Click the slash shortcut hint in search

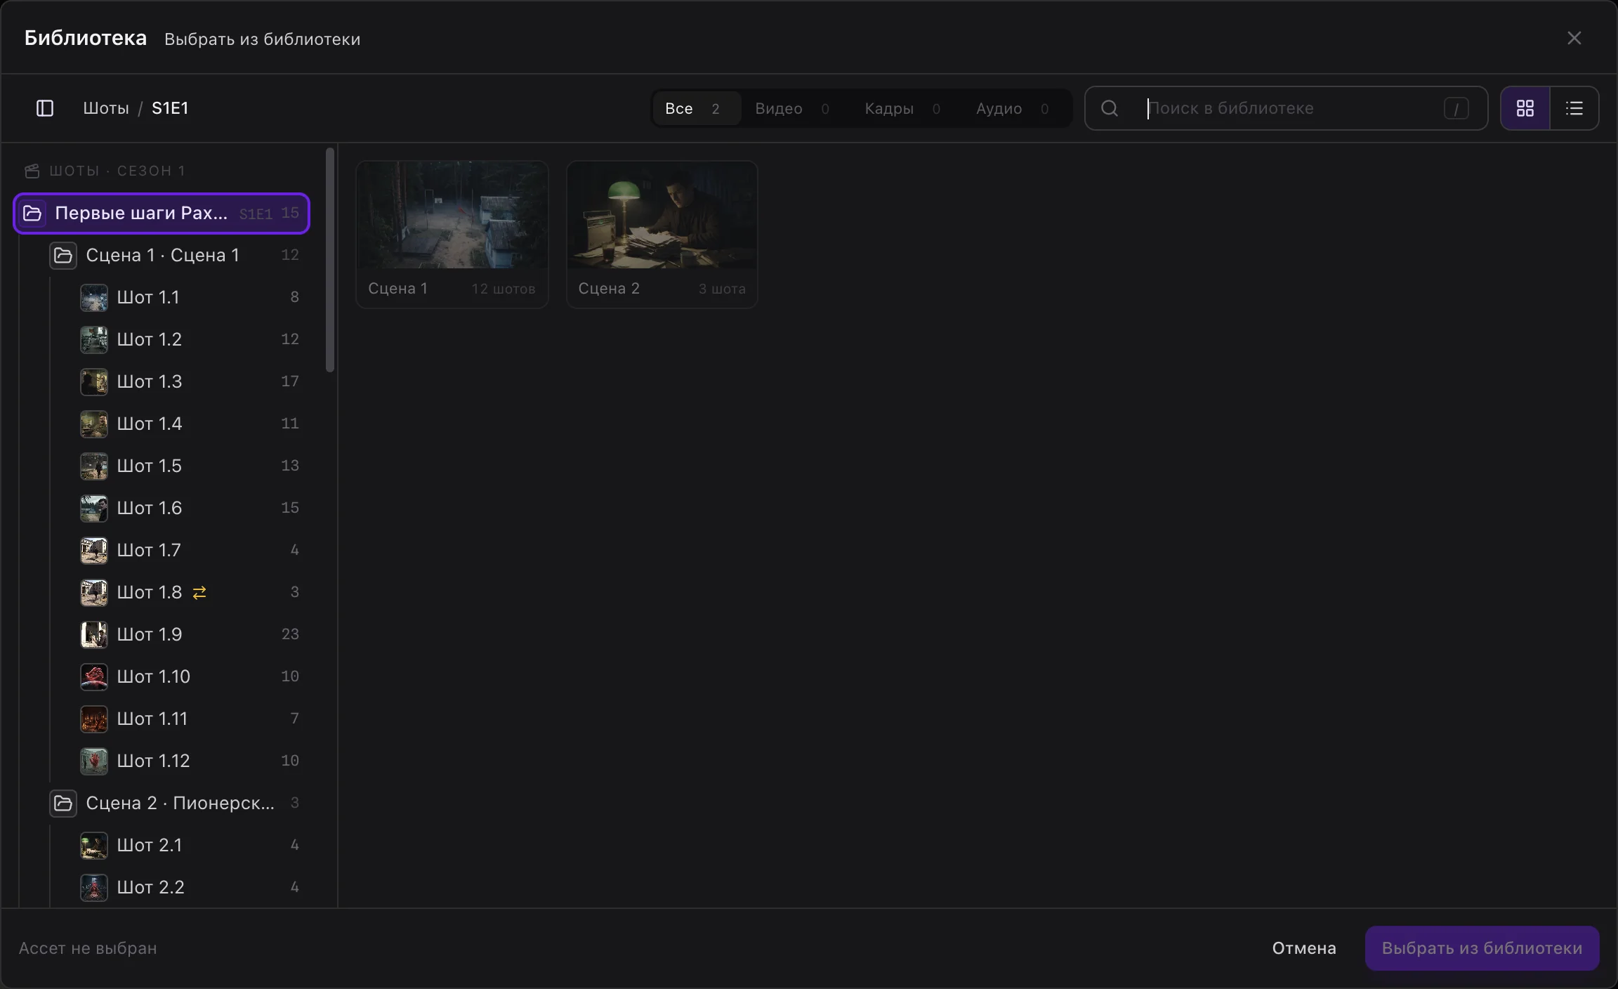coord(1456,108)
